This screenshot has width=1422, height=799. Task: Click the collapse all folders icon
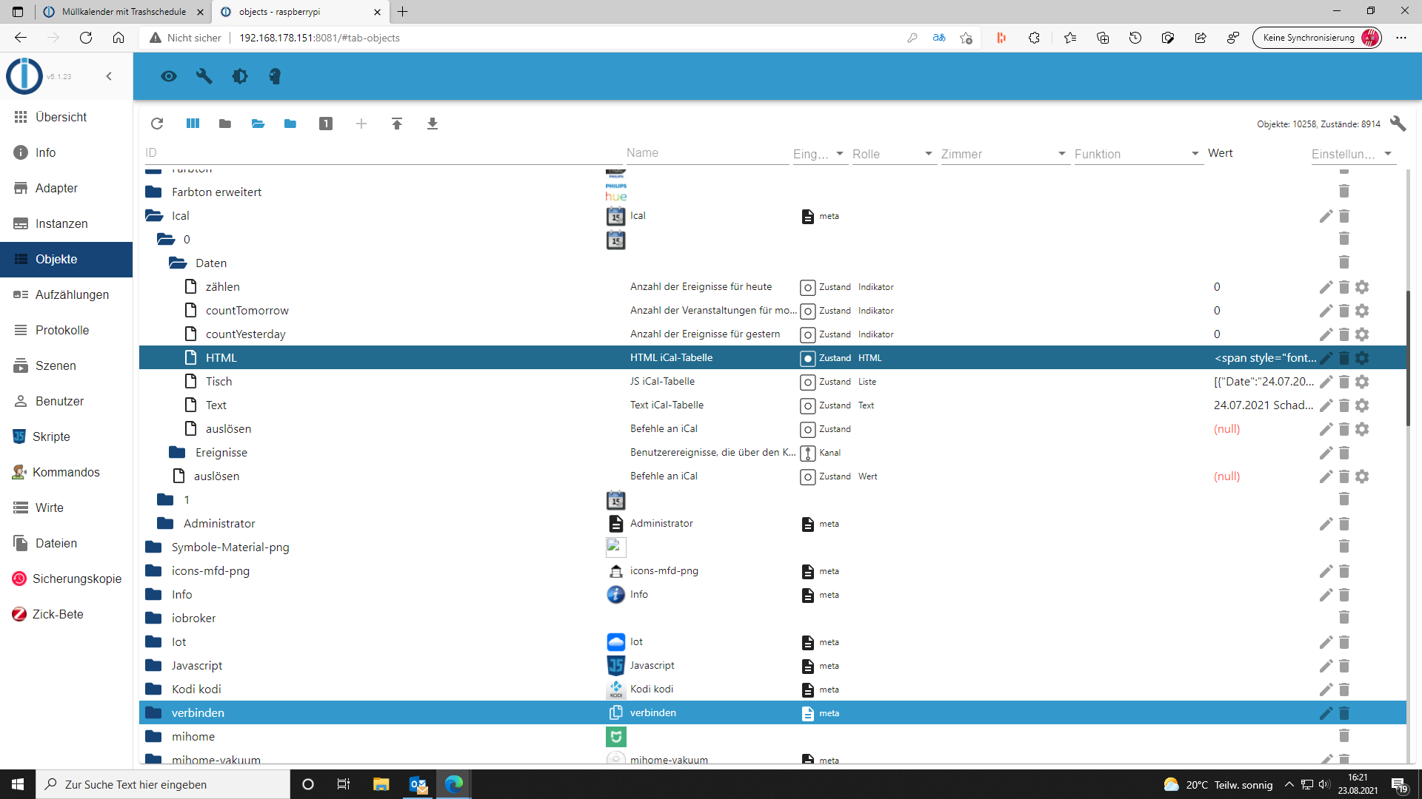pyautogui.click(x=225, y=124)
